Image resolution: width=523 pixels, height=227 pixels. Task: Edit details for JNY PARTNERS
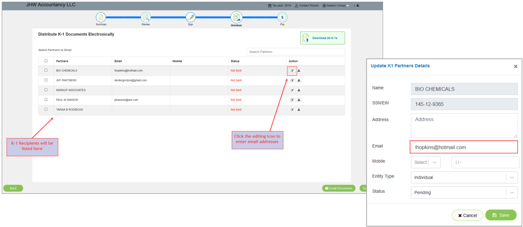click(x=292, y=80)
